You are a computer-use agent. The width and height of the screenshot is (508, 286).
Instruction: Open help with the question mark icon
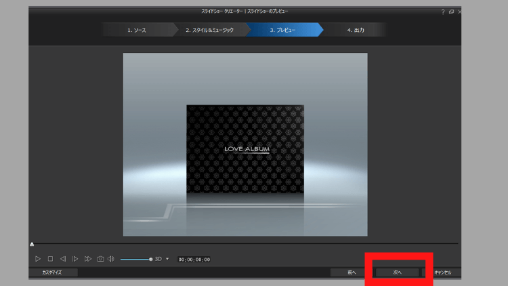click(443, 12)
